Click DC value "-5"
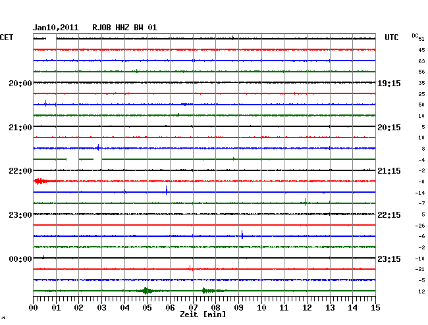The width and height of the screenshot is (428, 325). coord(421,280)
